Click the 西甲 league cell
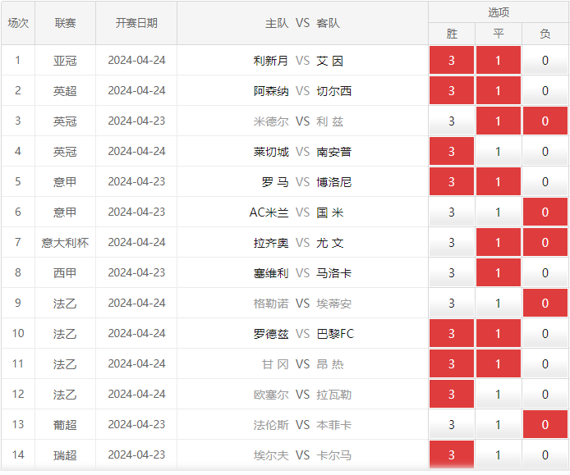Viewport: 570px width, 475px height. pyautogui.click(x=65, y=273)
